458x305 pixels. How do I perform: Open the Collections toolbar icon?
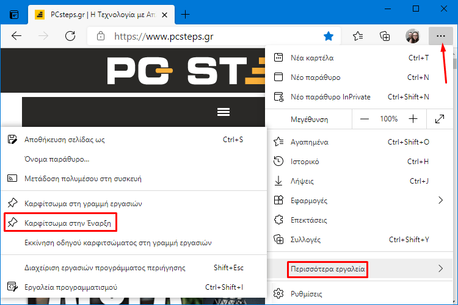click(x=385, y=36)
